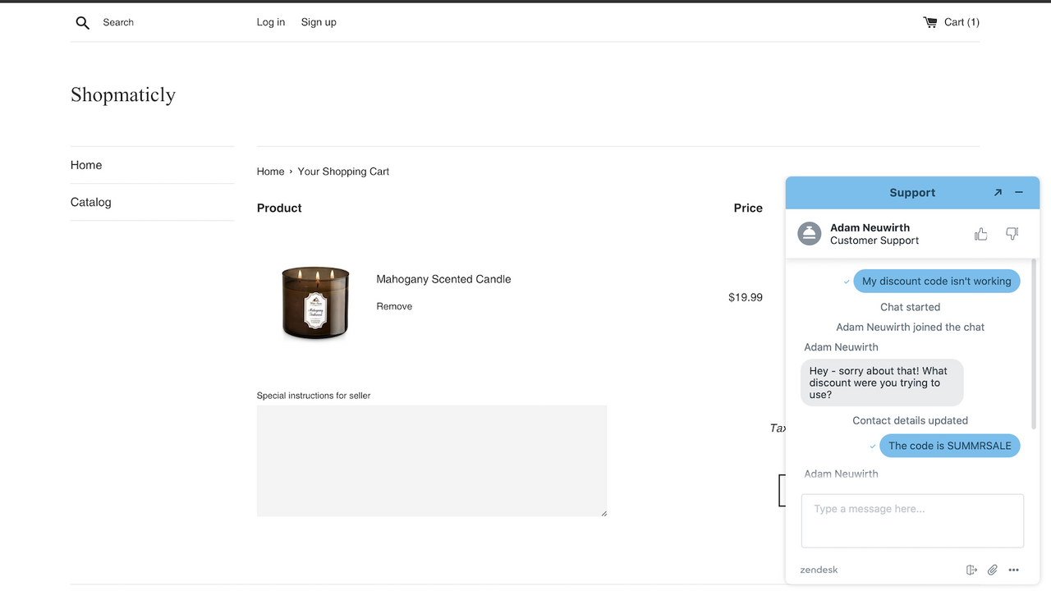
Task: Minimize the Support chat widget
Action: click(x=1018, y=192)
